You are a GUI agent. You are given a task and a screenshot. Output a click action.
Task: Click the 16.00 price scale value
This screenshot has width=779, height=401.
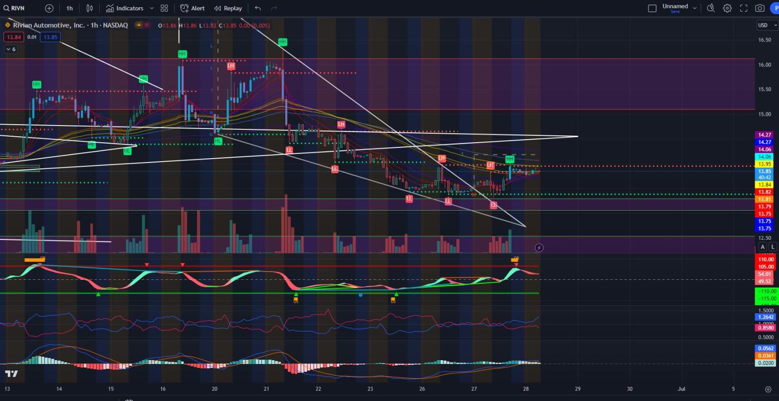coord(764,65)
